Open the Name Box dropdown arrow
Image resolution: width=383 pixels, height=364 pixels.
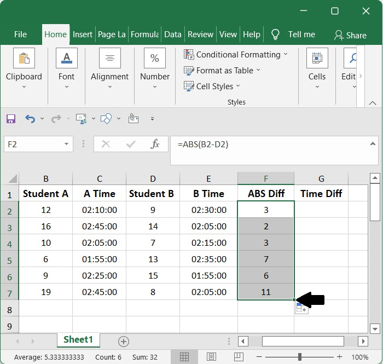pos(67,145)
